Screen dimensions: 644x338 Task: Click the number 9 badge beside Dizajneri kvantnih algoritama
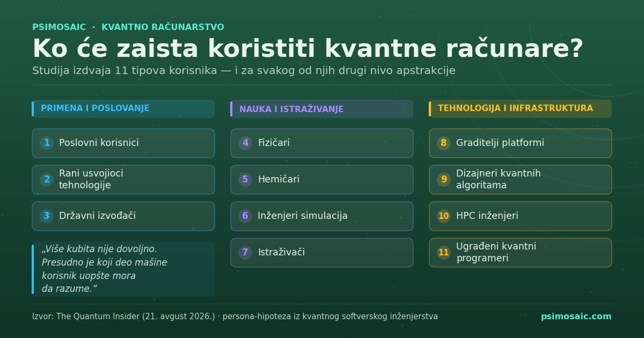tap(444, 180)
